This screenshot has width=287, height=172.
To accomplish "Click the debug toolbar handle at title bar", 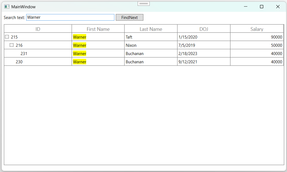I will [144, 4].
